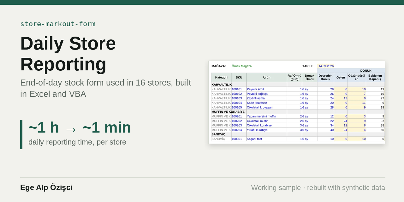
Task: Select SKU cell 100101
Action: point(239,89)
